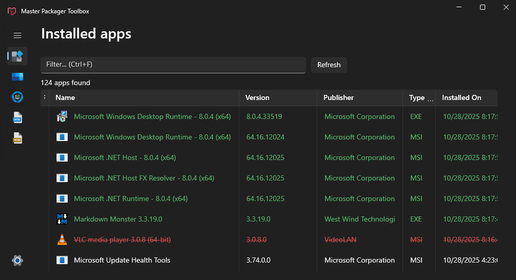Open the blue windows sidebar icon
Screen dimensions: 516x280
coord(17,76)
